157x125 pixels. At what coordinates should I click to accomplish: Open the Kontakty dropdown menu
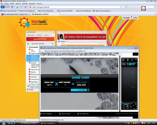click(x=40, y=35)
